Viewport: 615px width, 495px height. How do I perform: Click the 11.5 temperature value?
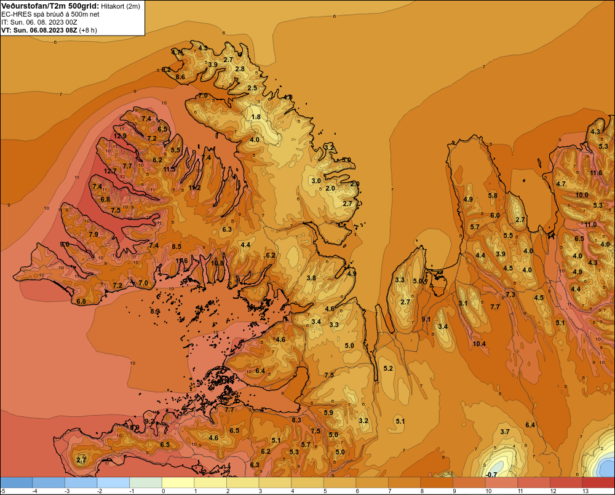pos(169,169)
